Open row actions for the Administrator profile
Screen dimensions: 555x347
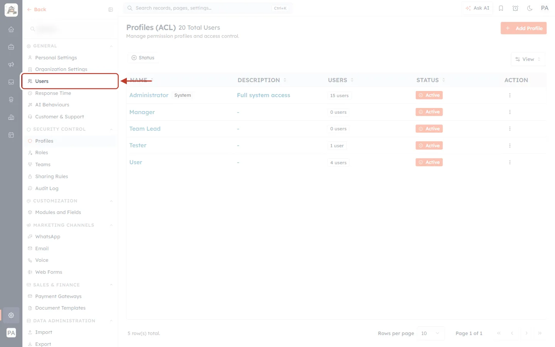pos(510,95)
